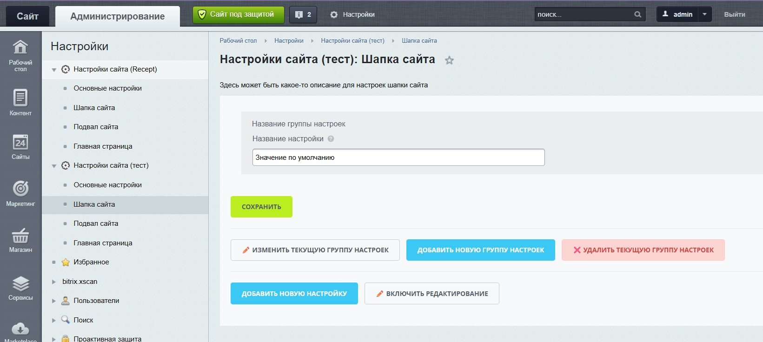Screen dimensions: 763x342
Task: Click the search magnifier icon
Action: click(x=637, y=14)
